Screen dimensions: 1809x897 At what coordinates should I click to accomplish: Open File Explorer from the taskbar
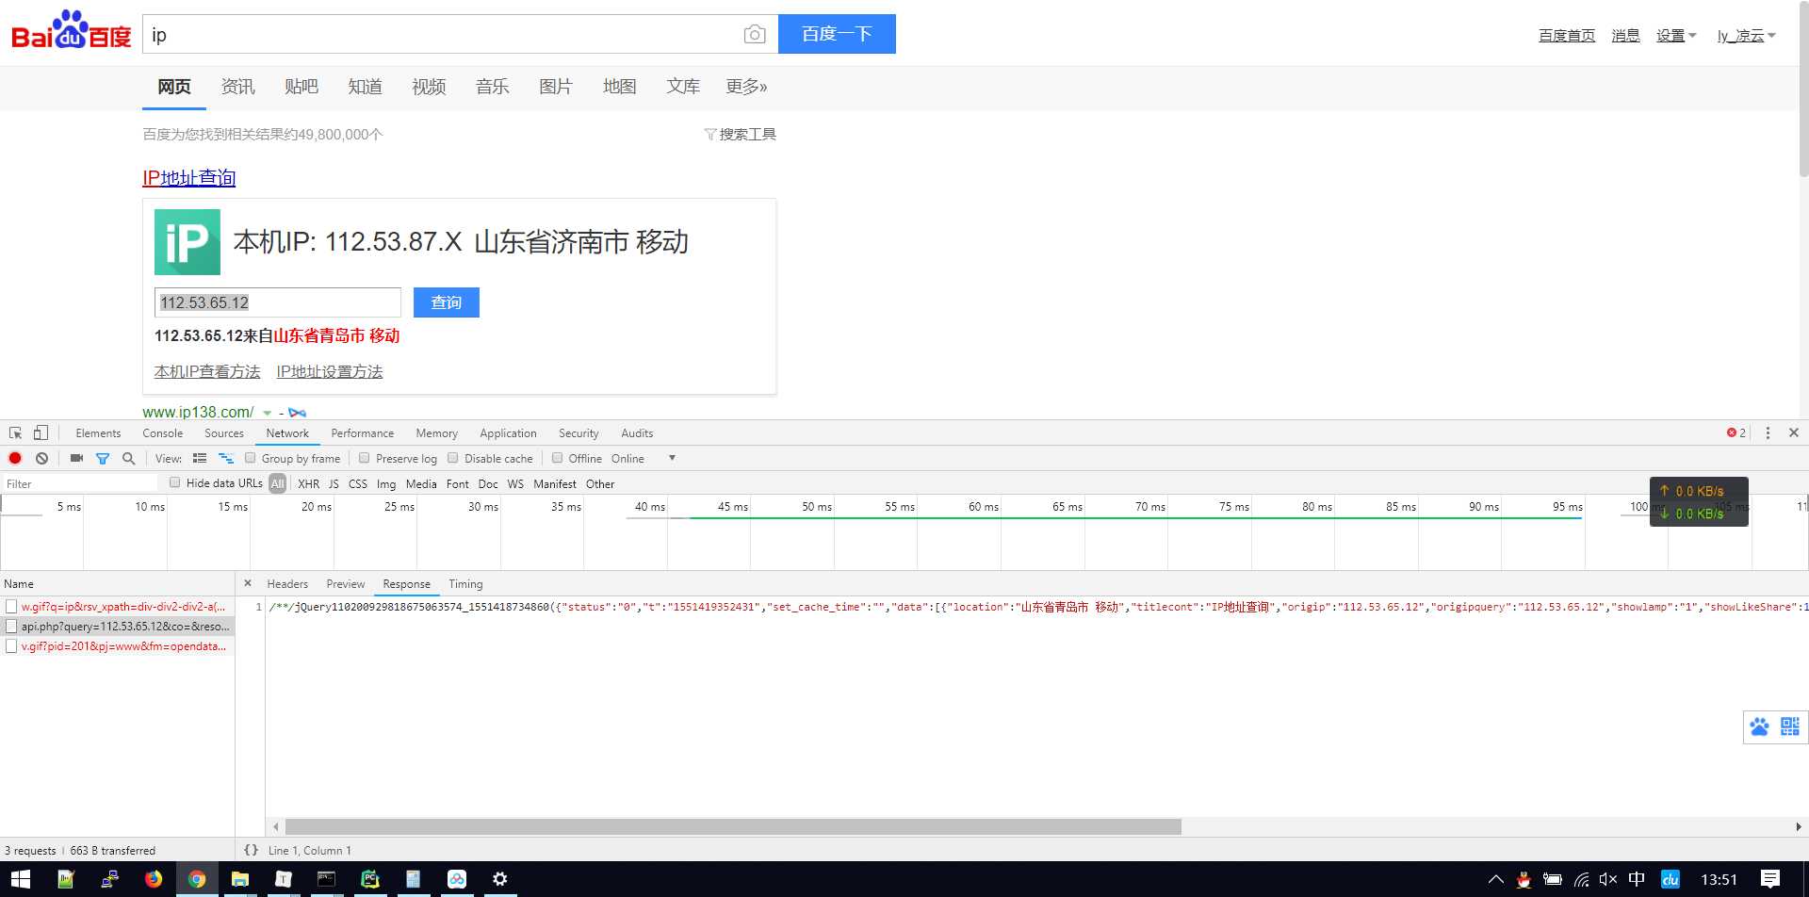coord(240,879)
